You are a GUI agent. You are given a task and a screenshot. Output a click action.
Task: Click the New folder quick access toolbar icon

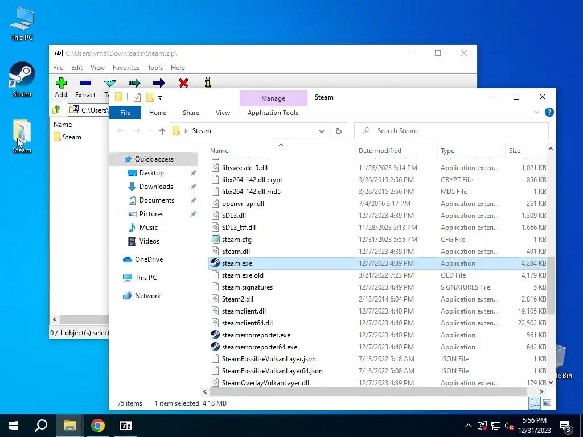pos(150,97)
